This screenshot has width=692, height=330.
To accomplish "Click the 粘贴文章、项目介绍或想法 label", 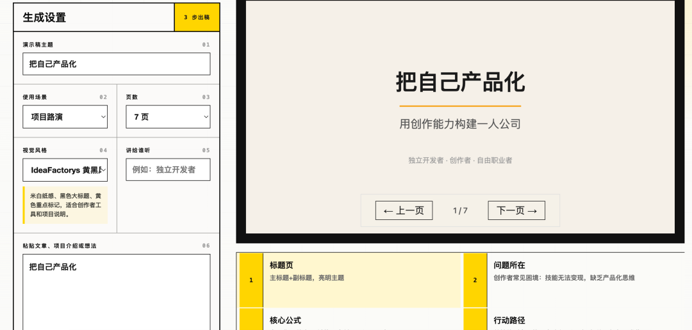I will point(60,246).
